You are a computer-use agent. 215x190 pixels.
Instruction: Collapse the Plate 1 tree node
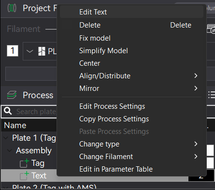pos(6,138)
